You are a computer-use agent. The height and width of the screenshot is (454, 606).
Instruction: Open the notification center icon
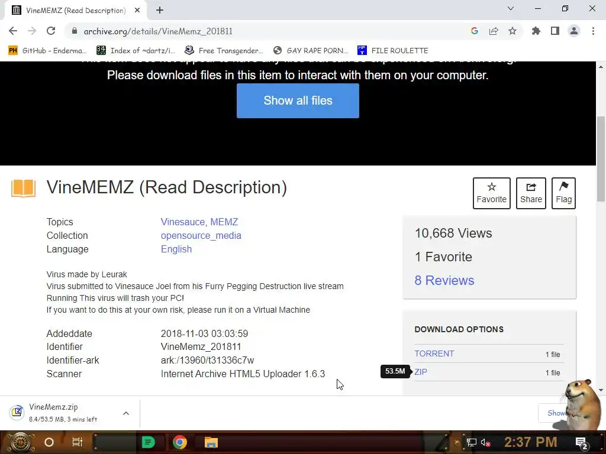(581, 443)
